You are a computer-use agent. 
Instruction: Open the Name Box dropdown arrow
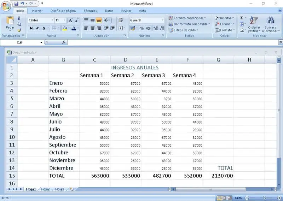point(41,42)
